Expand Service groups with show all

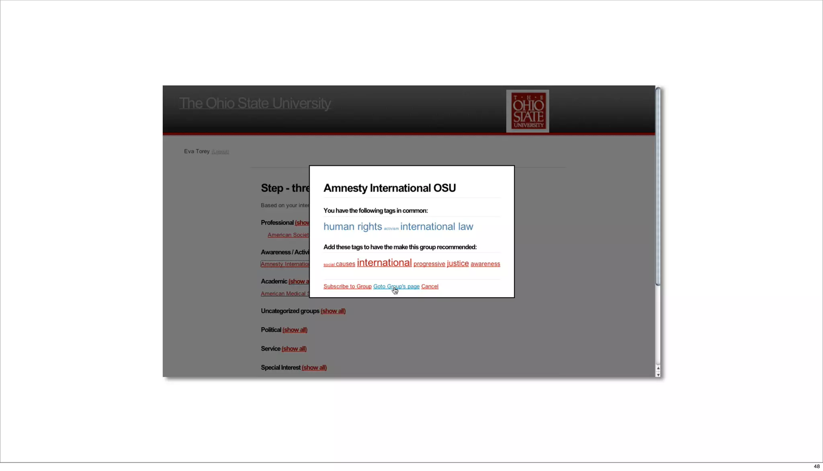pos(294,349)
